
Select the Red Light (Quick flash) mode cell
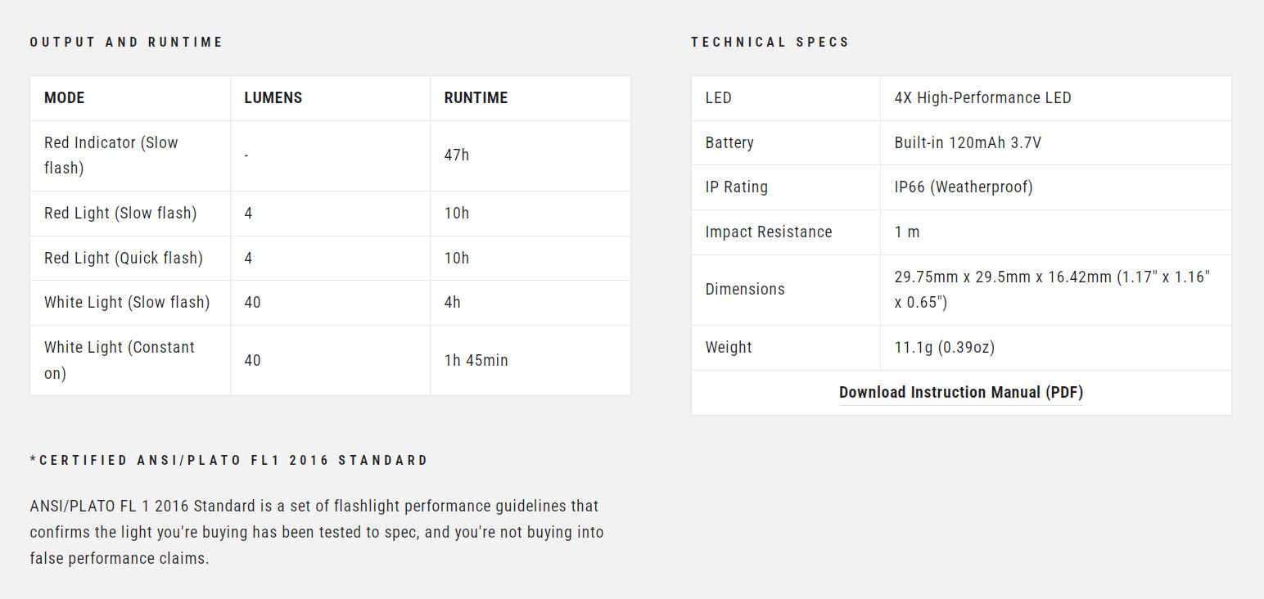point(123,259)
